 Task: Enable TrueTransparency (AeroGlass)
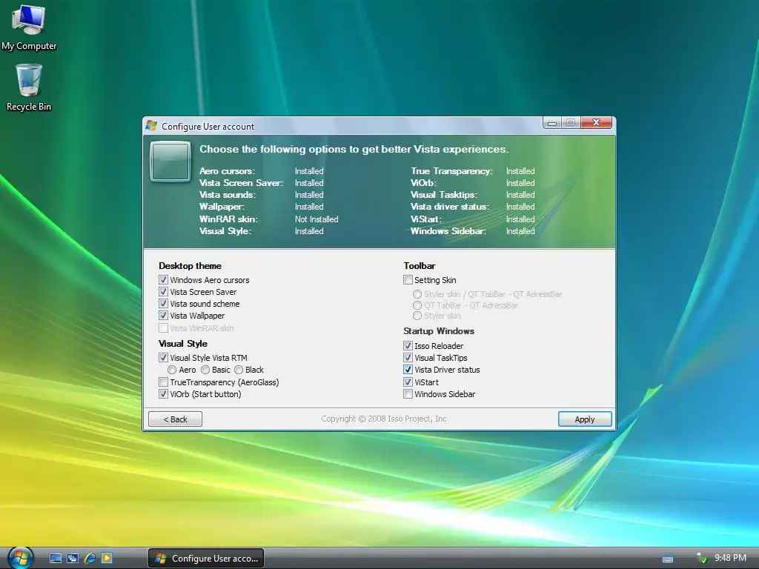(x=163, y=382)
